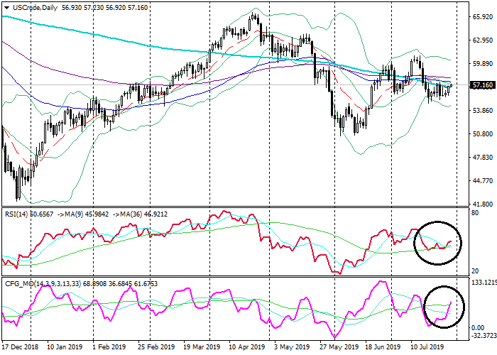Click the 133.1219 CFG_MO scale value
Screen dimensions: 497x355
482,283
